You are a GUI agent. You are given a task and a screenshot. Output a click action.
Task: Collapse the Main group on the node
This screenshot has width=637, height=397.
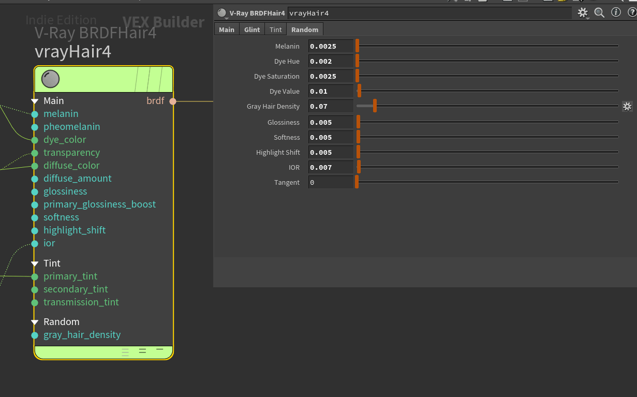click(35, 101)
